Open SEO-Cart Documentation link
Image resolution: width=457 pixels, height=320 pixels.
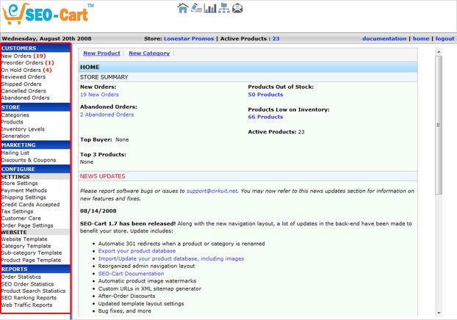coord(132,274)
